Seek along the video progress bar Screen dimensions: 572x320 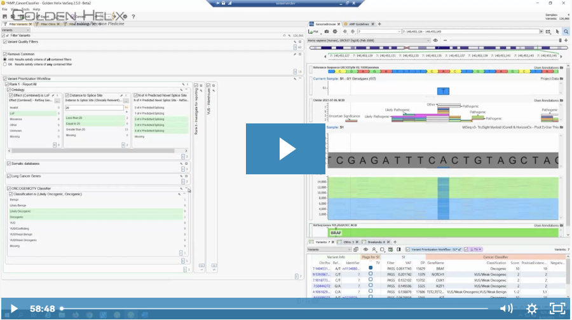(275, 309)
